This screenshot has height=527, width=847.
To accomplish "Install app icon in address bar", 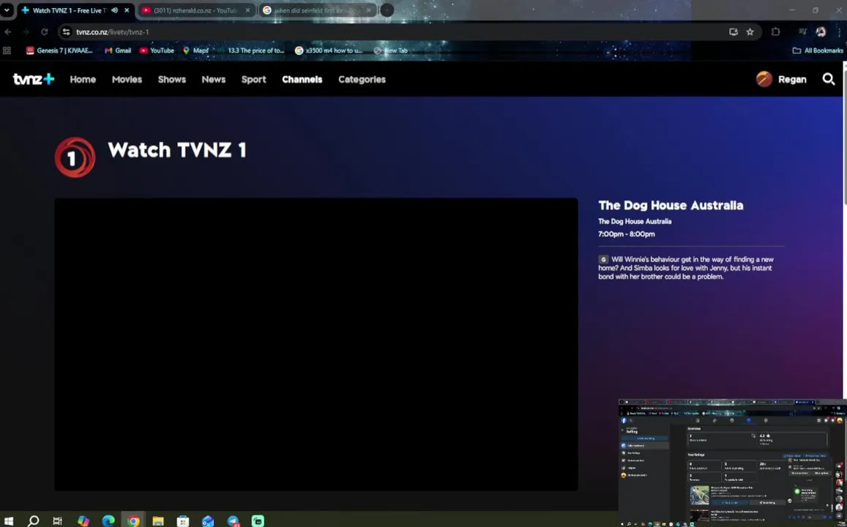I will point(733,32).
